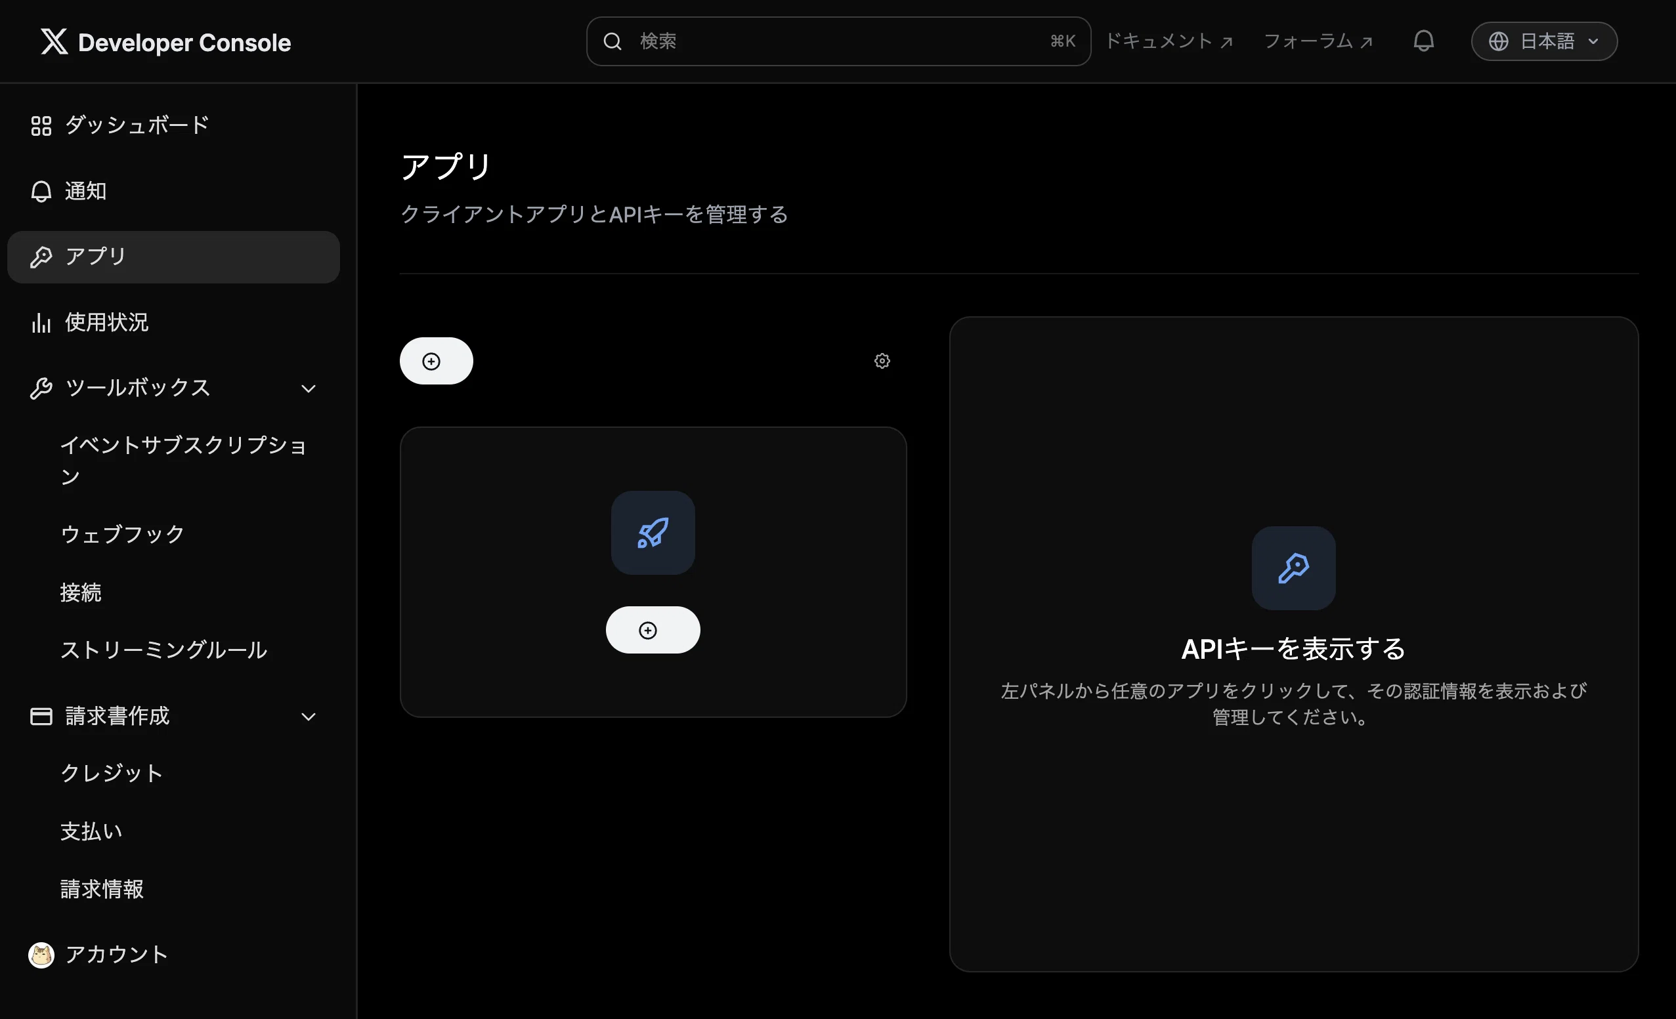Open the 日本語 language dropdown
Viewport: 1676px width, 1019px height.
[x=1543, y=41]
